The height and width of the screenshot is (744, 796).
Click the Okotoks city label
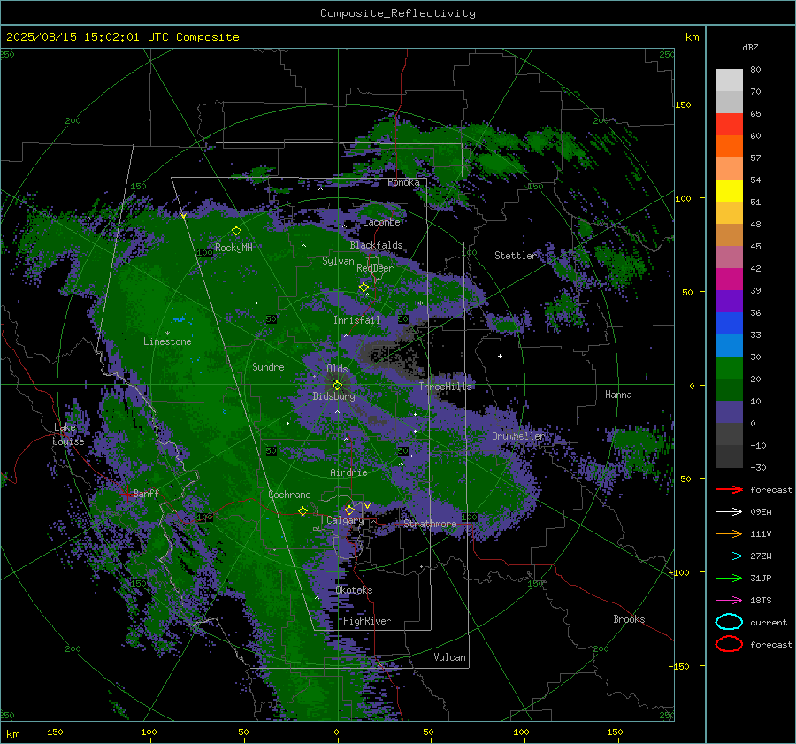(354, 590)
